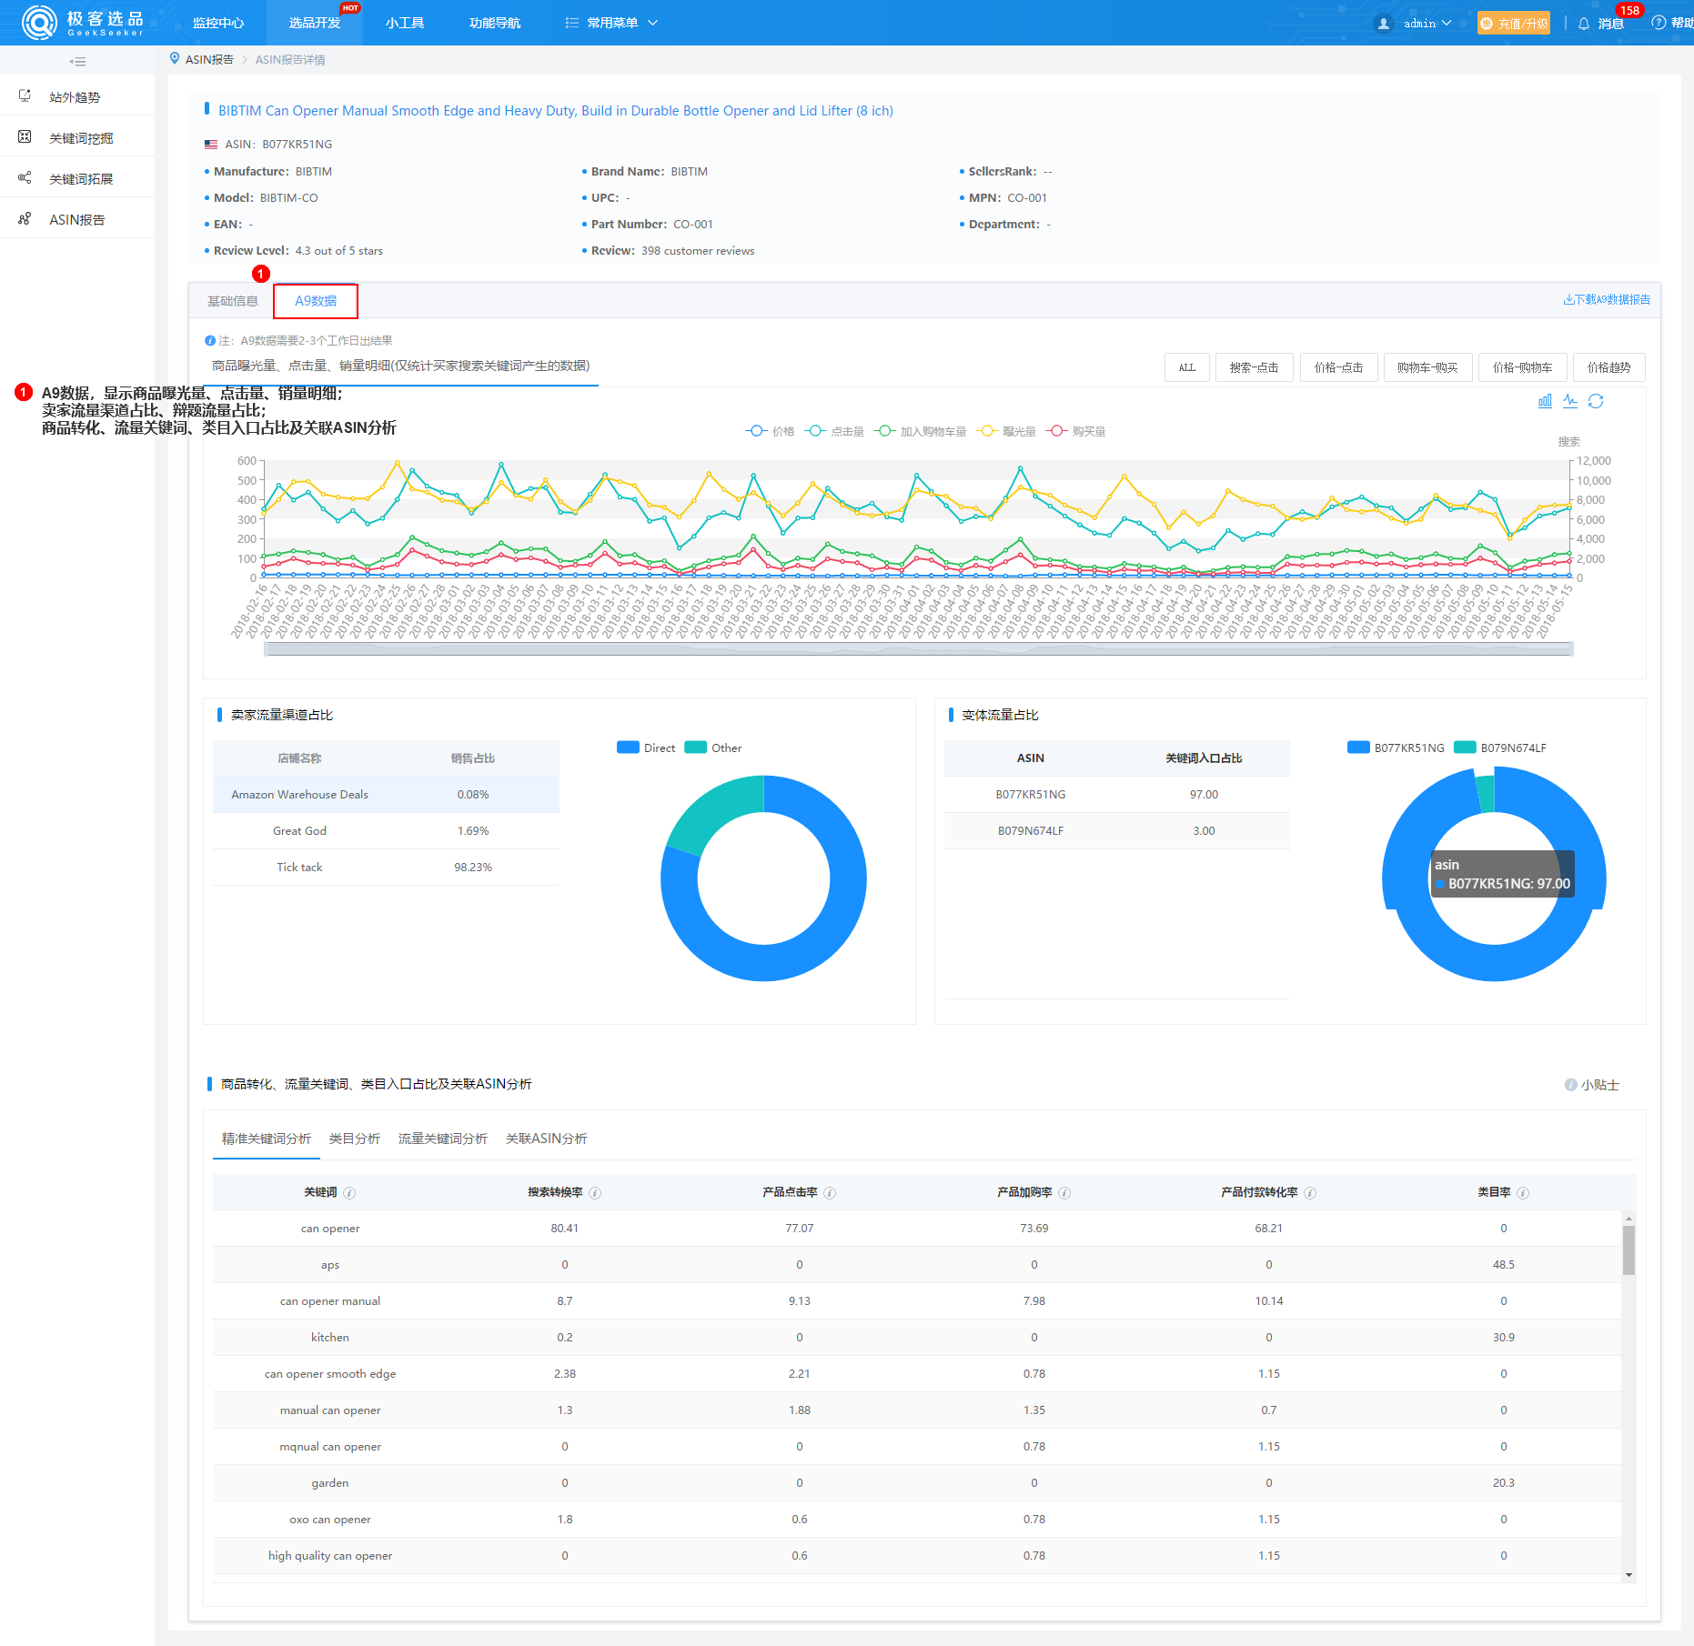Viewport: 1694px width, 1646px height.
Task: Switch to the 基础信息 tab
Action: [233, 301]
